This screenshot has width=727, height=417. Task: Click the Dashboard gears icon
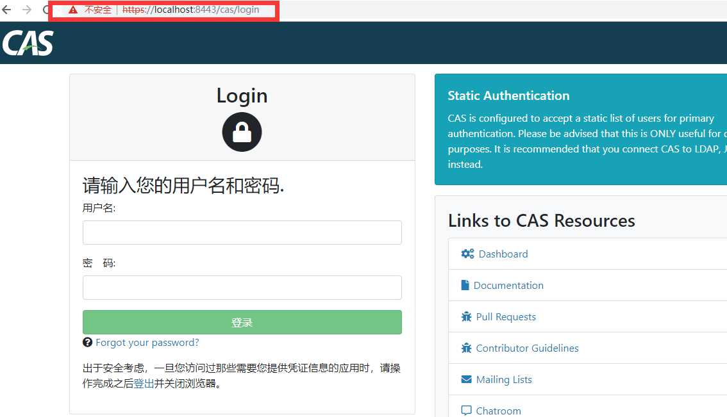467,254
